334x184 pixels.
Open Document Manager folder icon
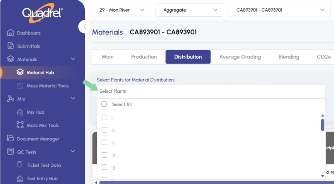(10, 139)
